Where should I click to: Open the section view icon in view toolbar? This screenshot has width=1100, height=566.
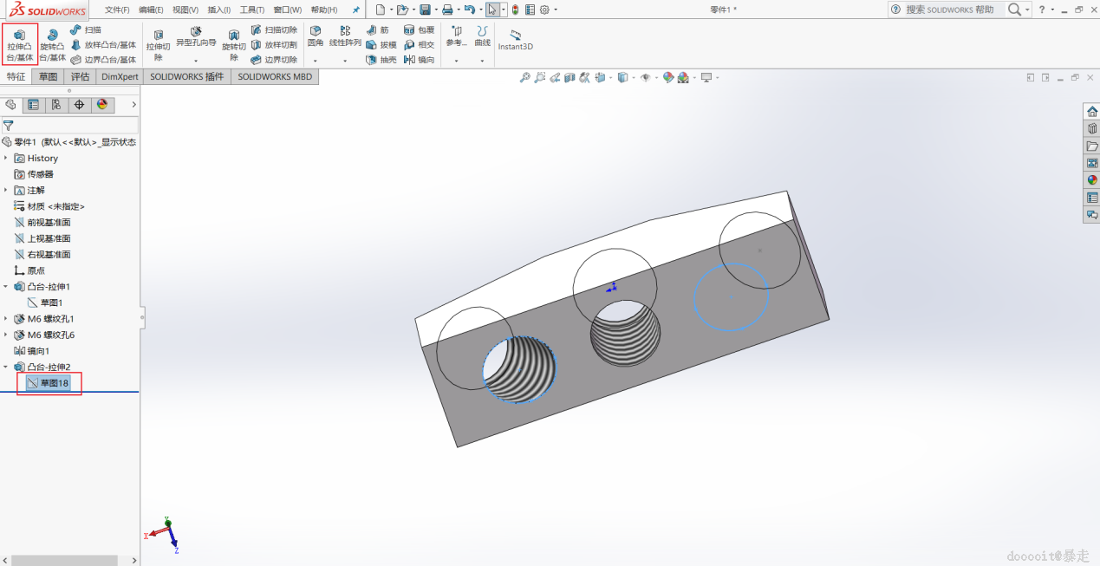click(x=570, y=78)
